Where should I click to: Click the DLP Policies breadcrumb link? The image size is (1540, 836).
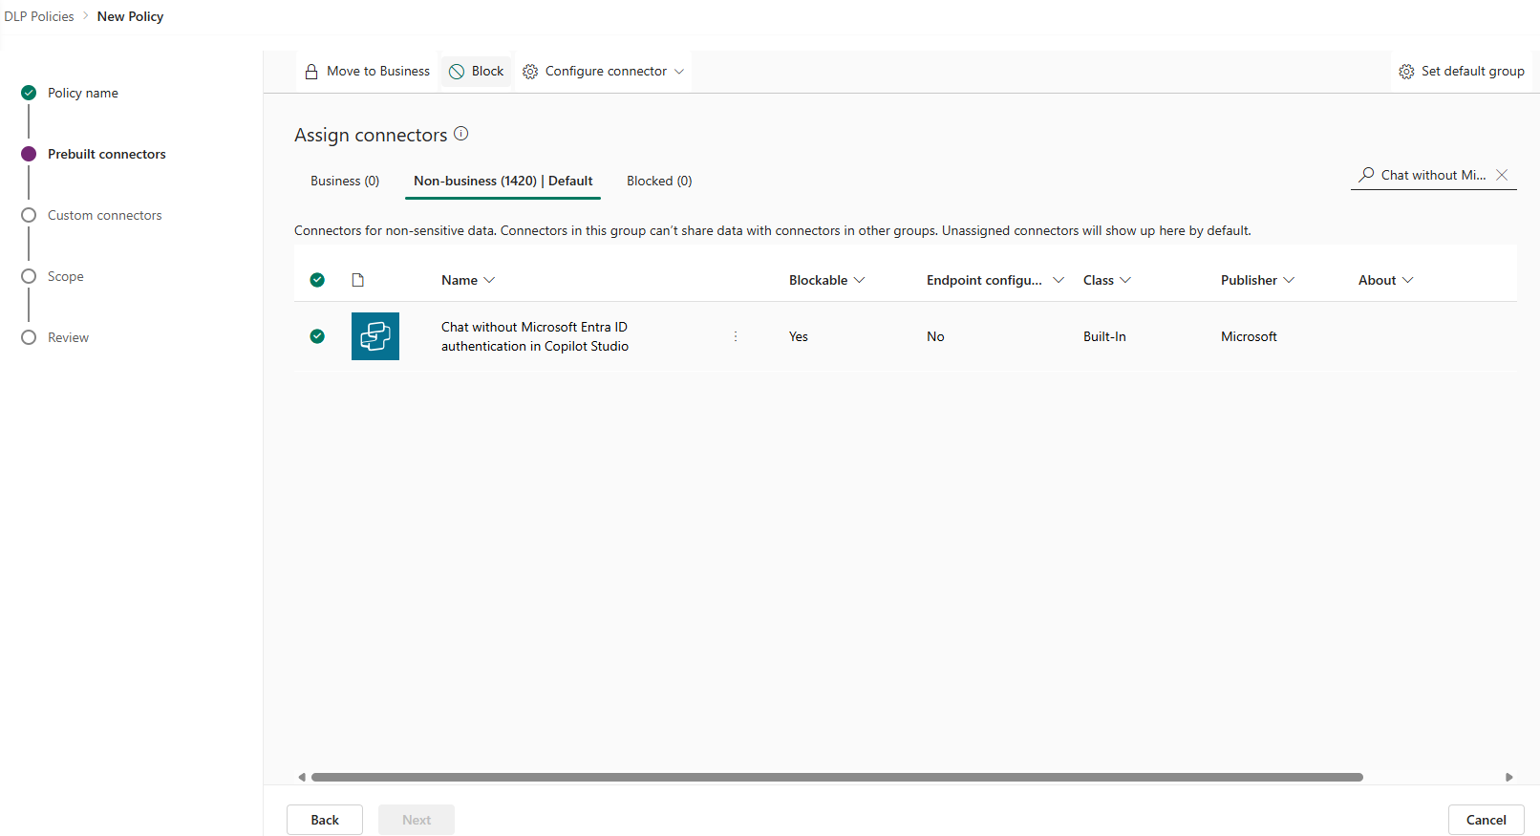39,16
